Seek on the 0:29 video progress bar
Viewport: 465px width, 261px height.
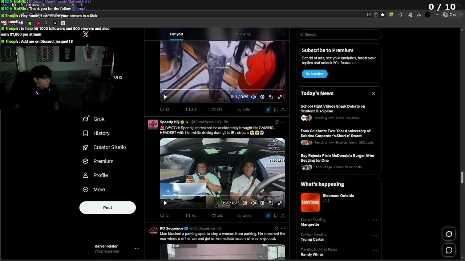[222, 90]
